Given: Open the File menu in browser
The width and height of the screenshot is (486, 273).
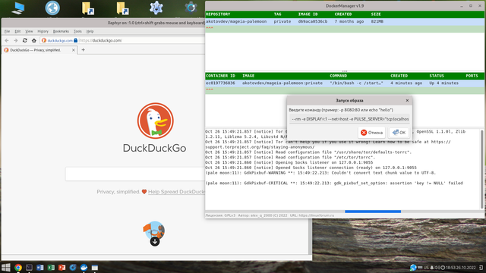Looking at the screenshot, I should pyautogui.click(x=7, y=31).
